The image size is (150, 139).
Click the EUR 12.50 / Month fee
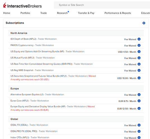pos(127,109)
